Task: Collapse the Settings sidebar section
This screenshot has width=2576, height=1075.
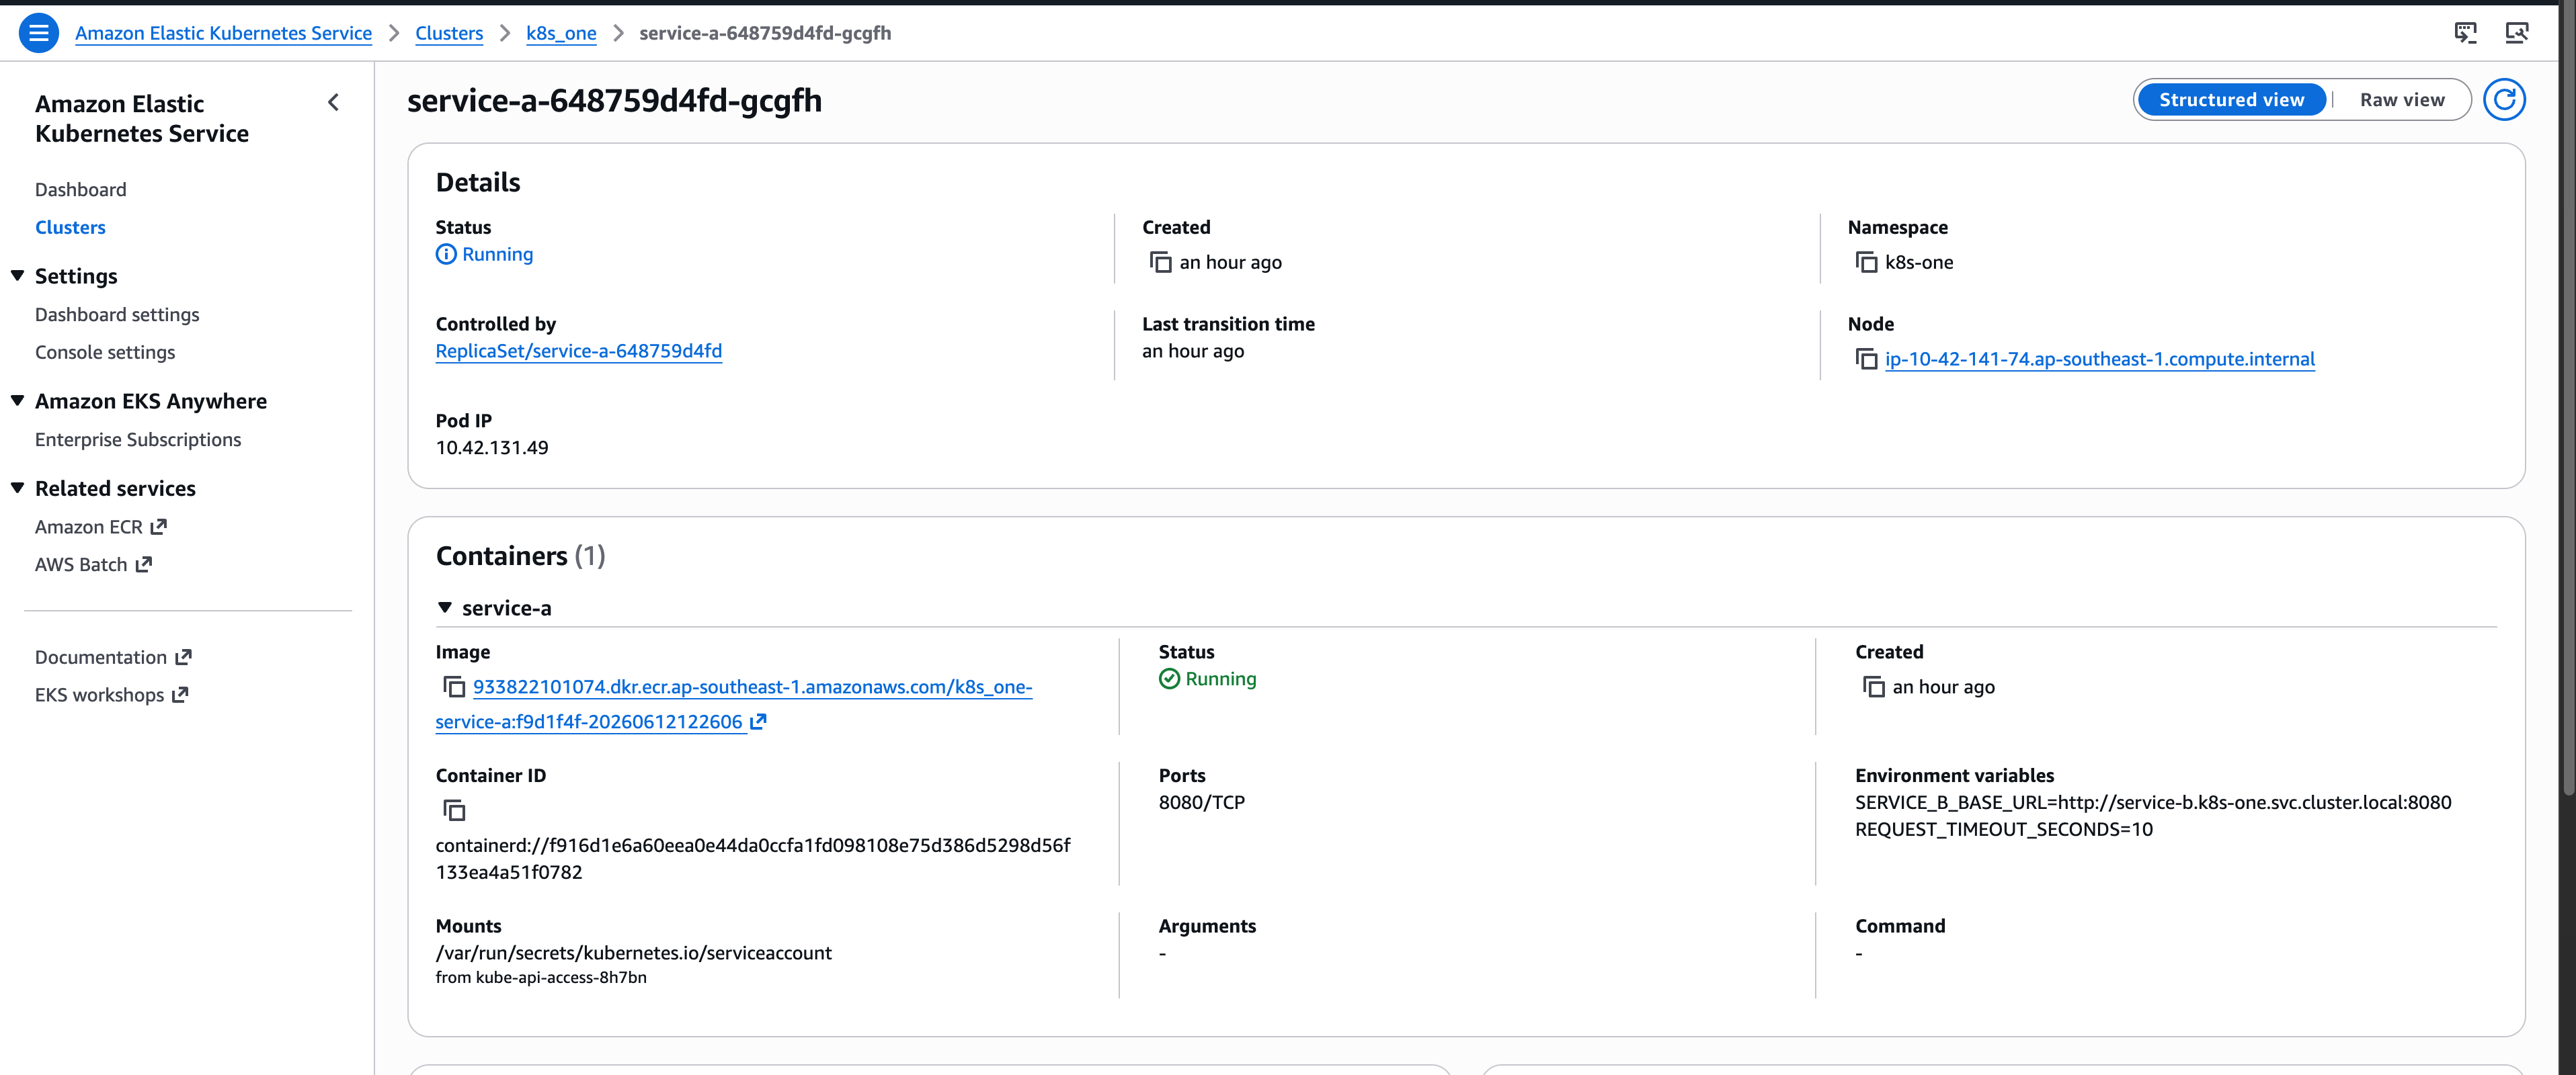Action: [x=18, y=275]
